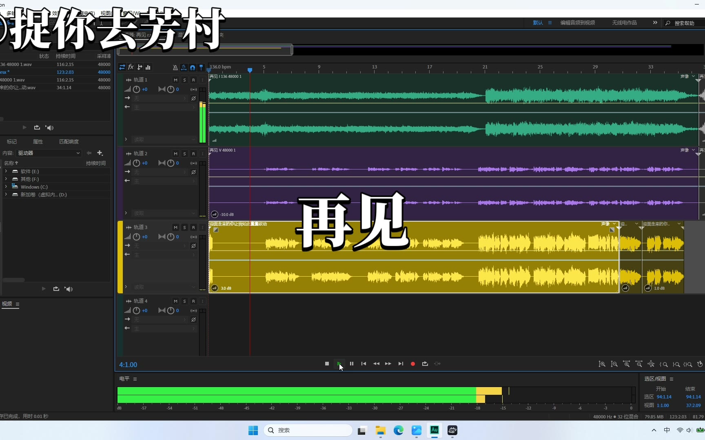This screenshot has height=440, width=705.
Task: Open the 驱动器 content dropdown
Action: tap(49, 153)
